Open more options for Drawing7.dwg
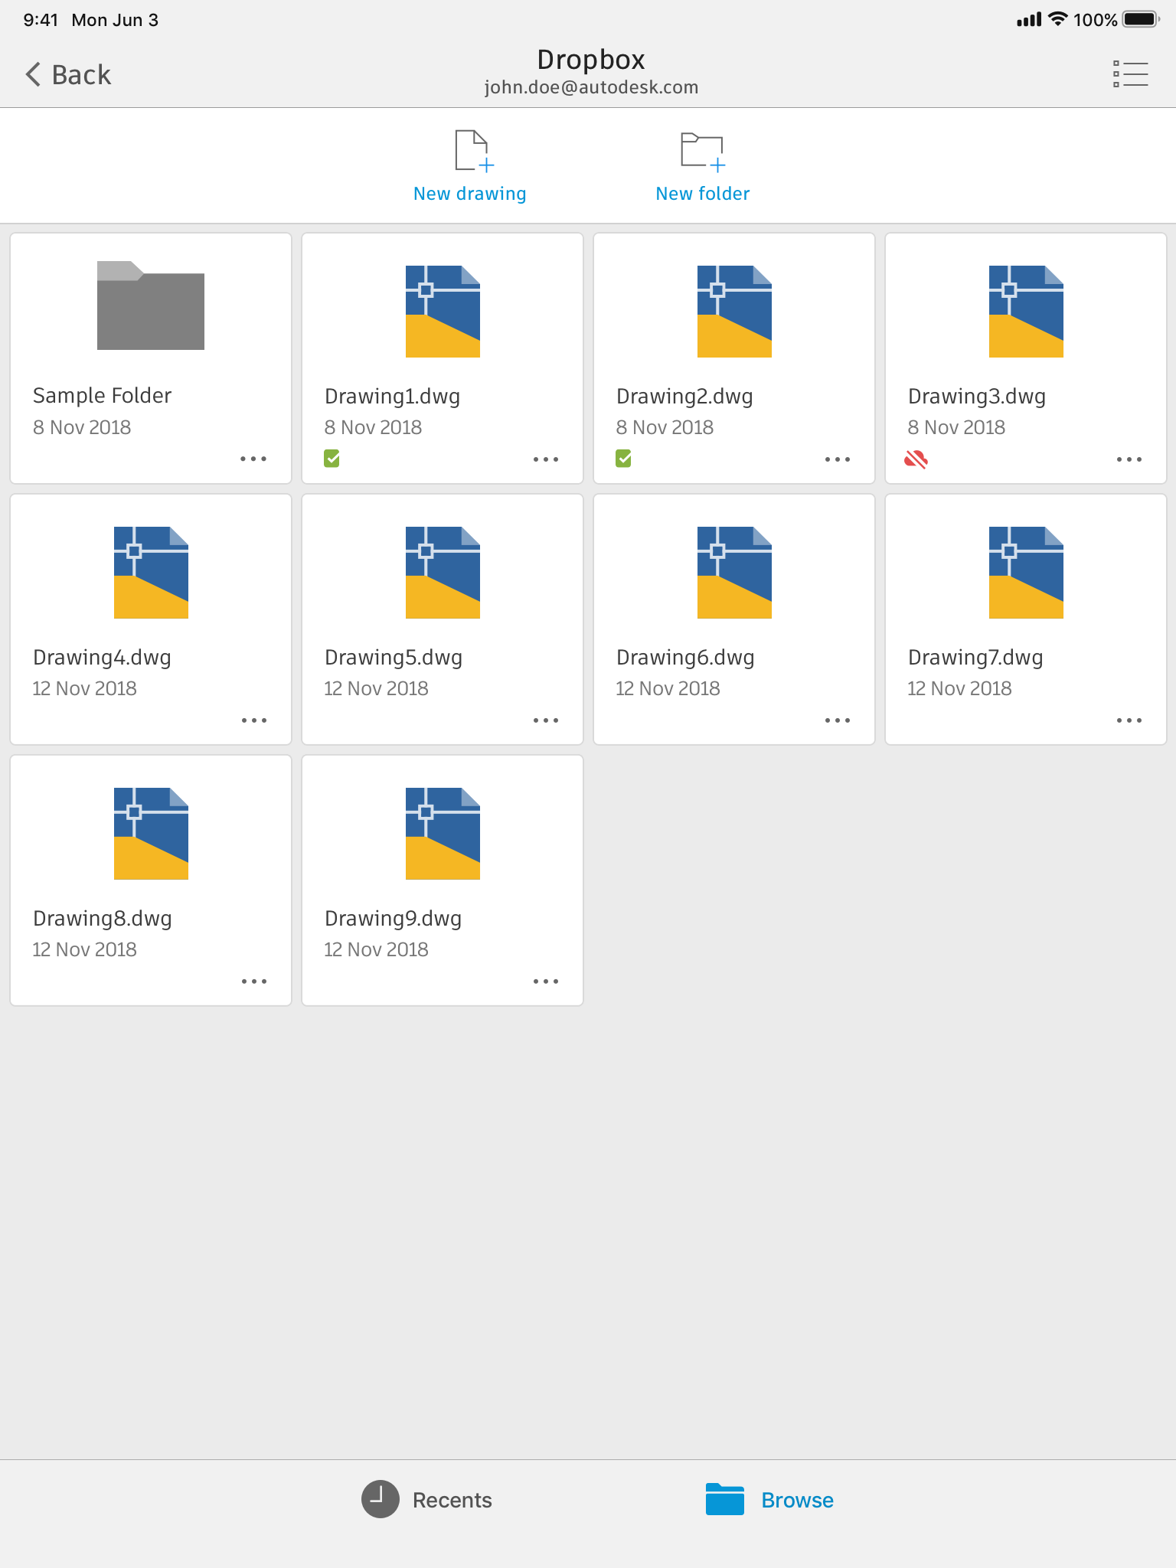The height and width of the screenshot is (1568, 1176). (1129, 720)
